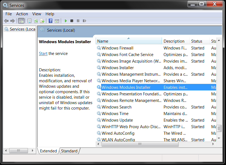This screenshot has width=226, height=165.
Task: Click the Services title bar gear icon
Action: 5,5
